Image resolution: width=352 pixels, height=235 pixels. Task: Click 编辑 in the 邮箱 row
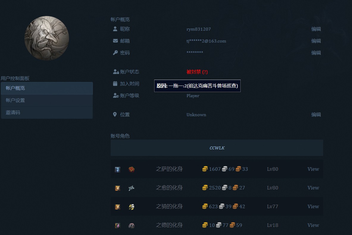coord(316,41)
